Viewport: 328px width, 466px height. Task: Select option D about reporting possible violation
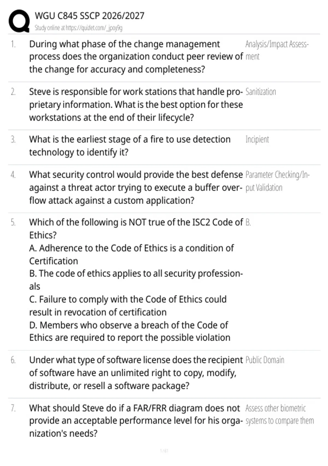(130, 331)
